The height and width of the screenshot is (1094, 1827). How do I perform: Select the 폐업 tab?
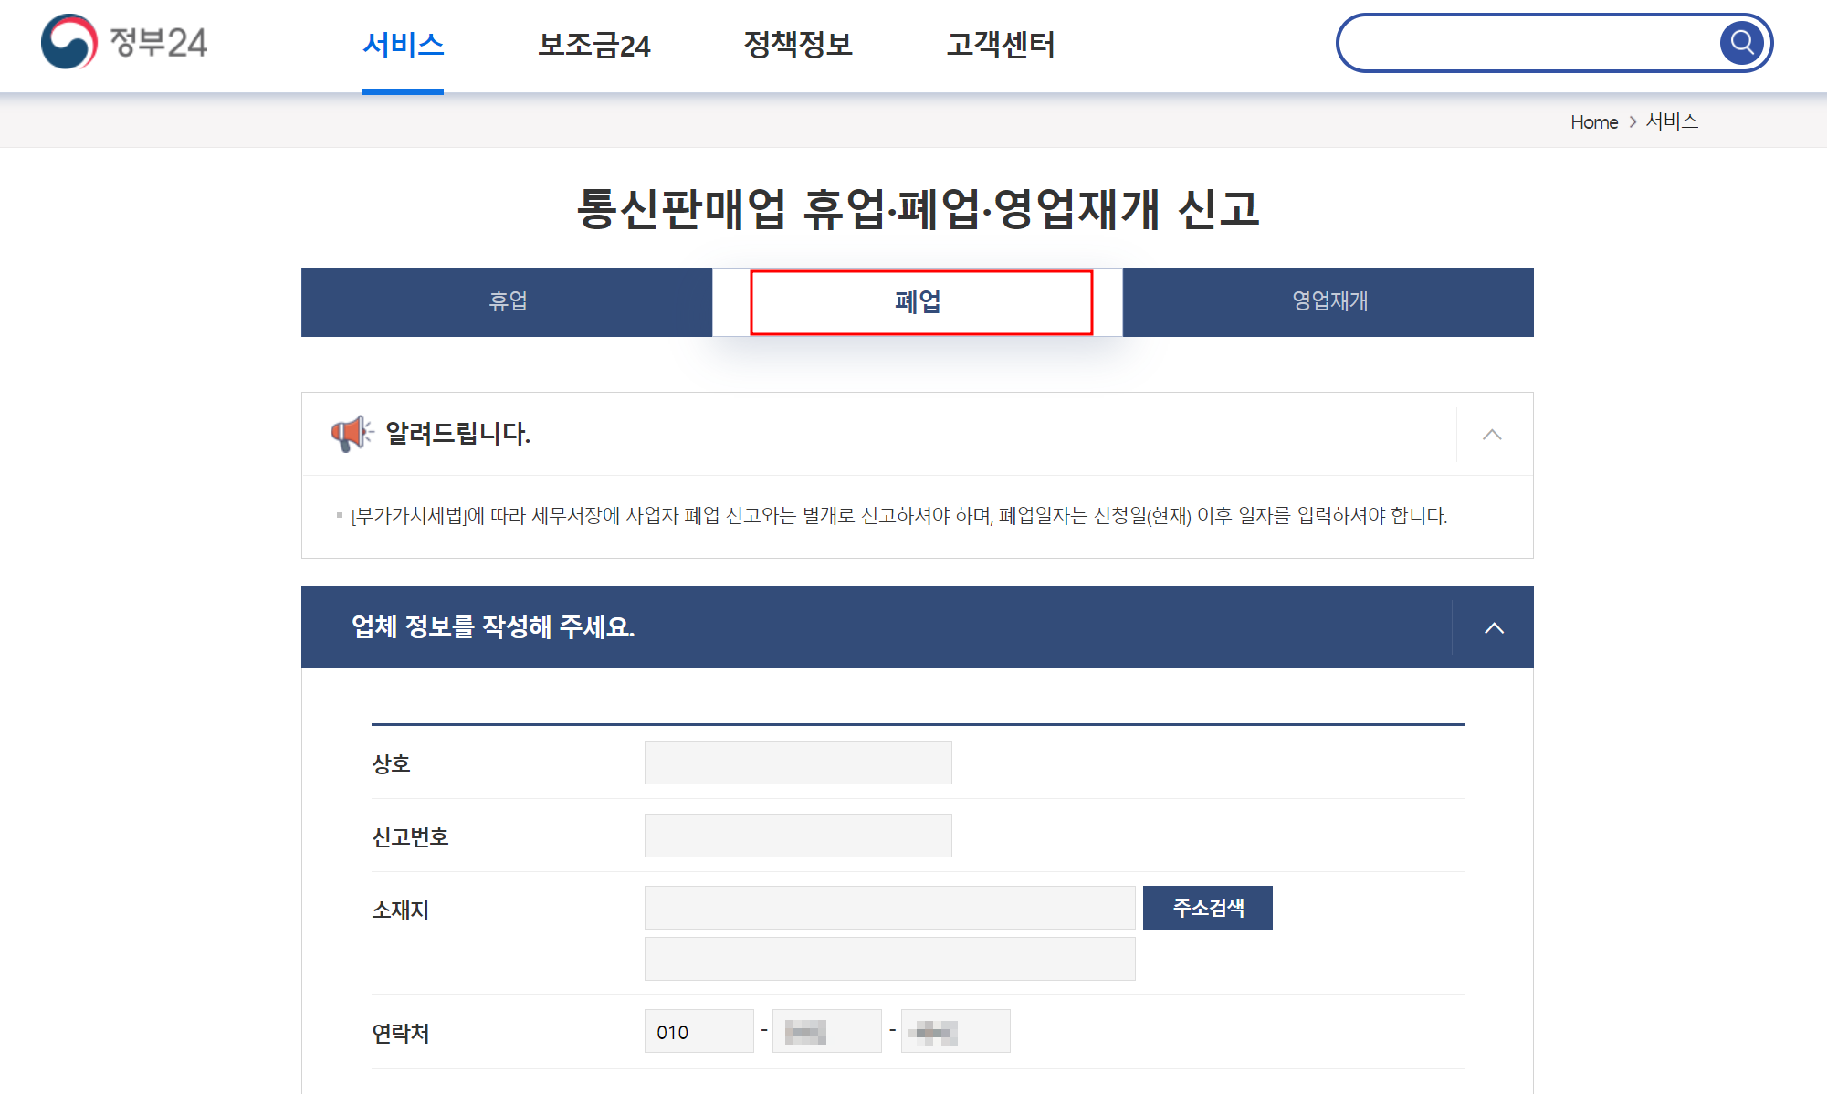point(918,302)
